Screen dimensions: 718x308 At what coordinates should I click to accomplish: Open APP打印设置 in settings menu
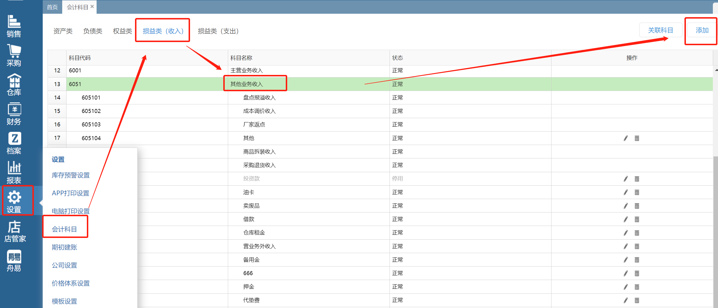coord(71,193)
